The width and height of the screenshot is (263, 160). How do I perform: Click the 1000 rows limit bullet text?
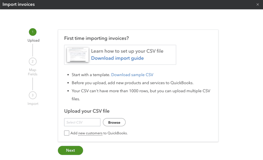point(141,95)
